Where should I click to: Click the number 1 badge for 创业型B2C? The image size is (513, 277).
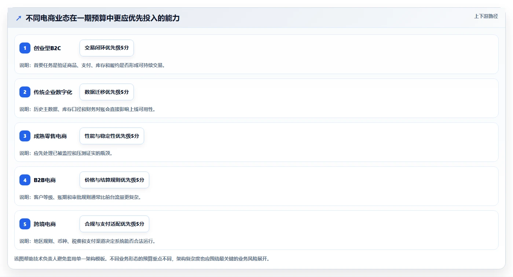click(x=25, y=48)
